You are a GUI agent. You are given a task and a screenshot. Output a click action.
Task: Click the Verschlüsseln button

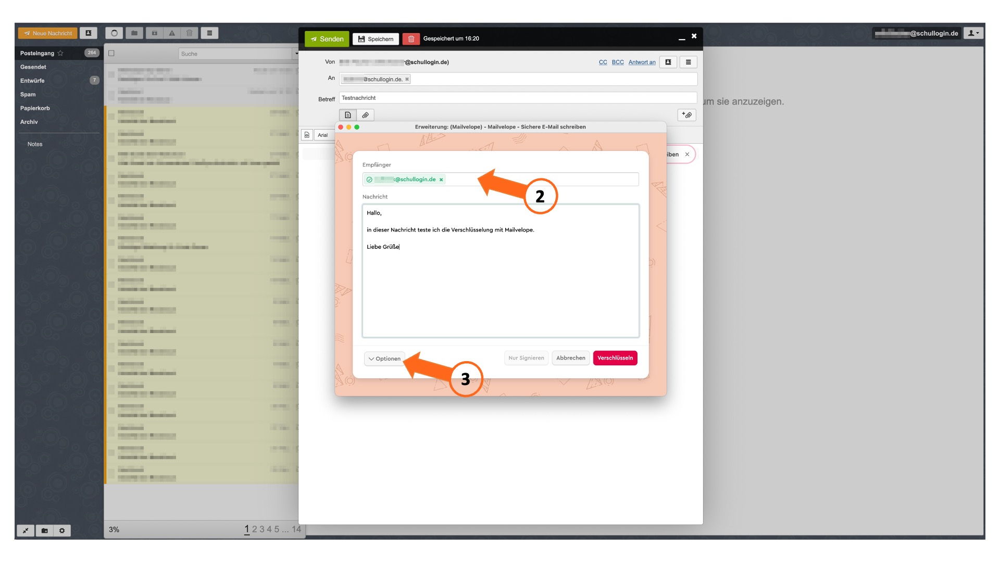pos(615,358)
